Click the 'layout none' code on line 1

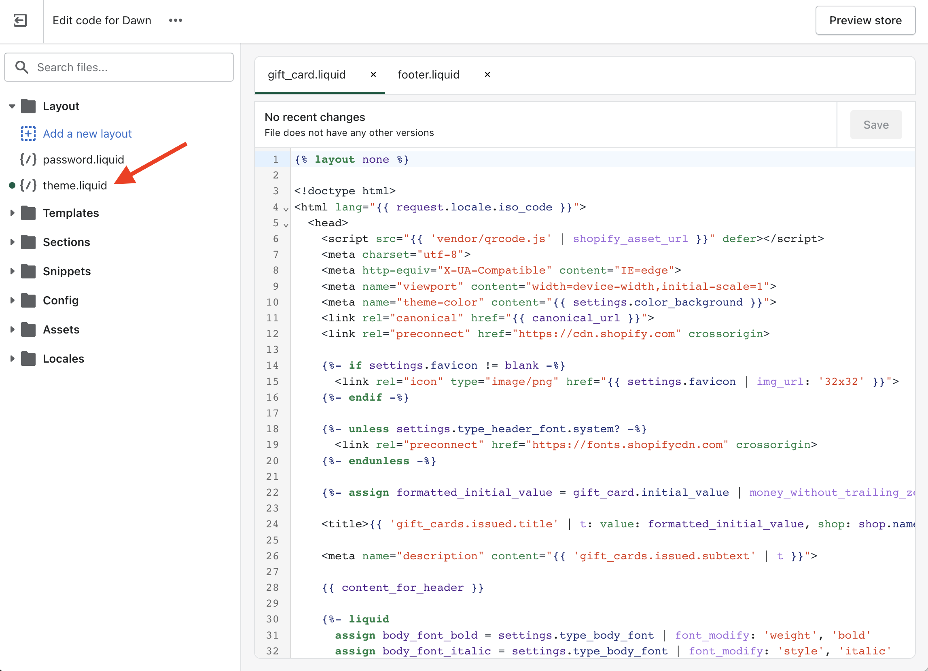click(352, 159)
